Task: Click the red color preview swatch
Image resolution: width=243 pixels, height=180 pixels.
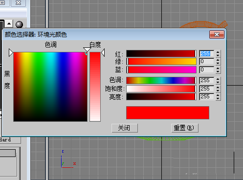Action: 168,112
